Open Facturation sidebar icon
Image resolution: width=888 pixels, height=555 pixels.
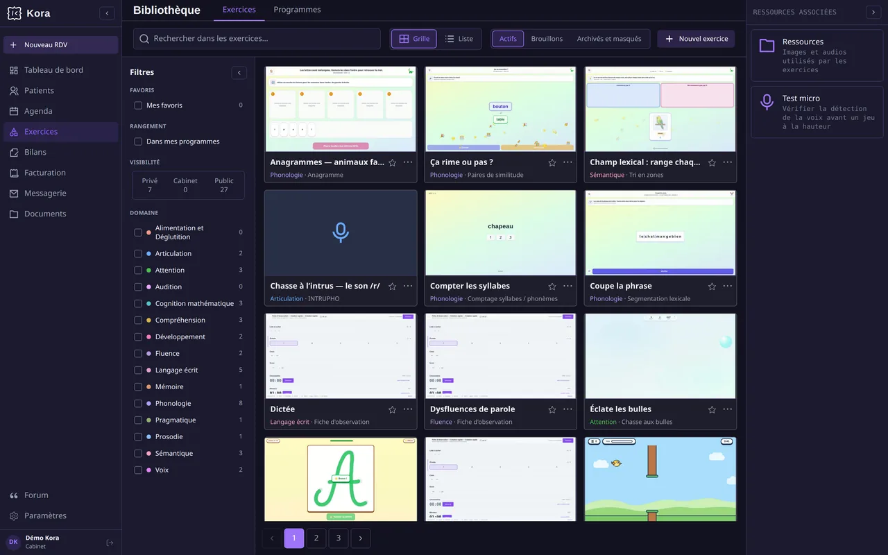coord(14,173)
